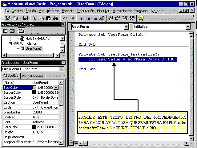Viewport: 197px width, 148px height.
Task: Click the (Name) property value UserForm1
Action: (45, 83)
